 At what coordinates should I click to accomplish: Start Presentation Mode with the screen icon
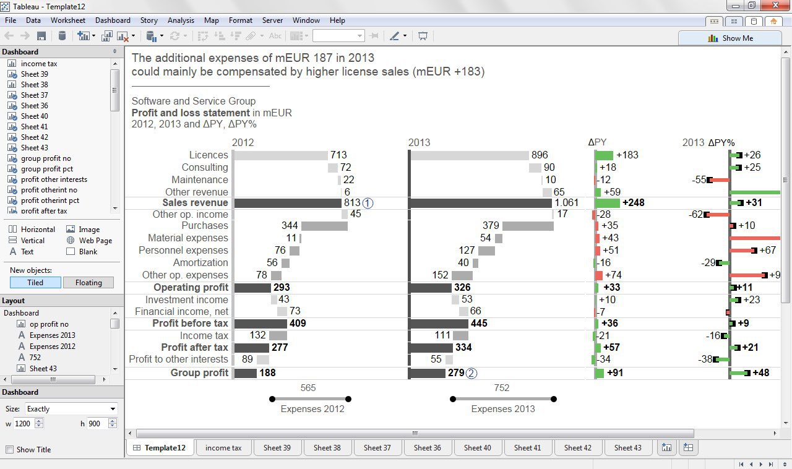click(423, 36)
